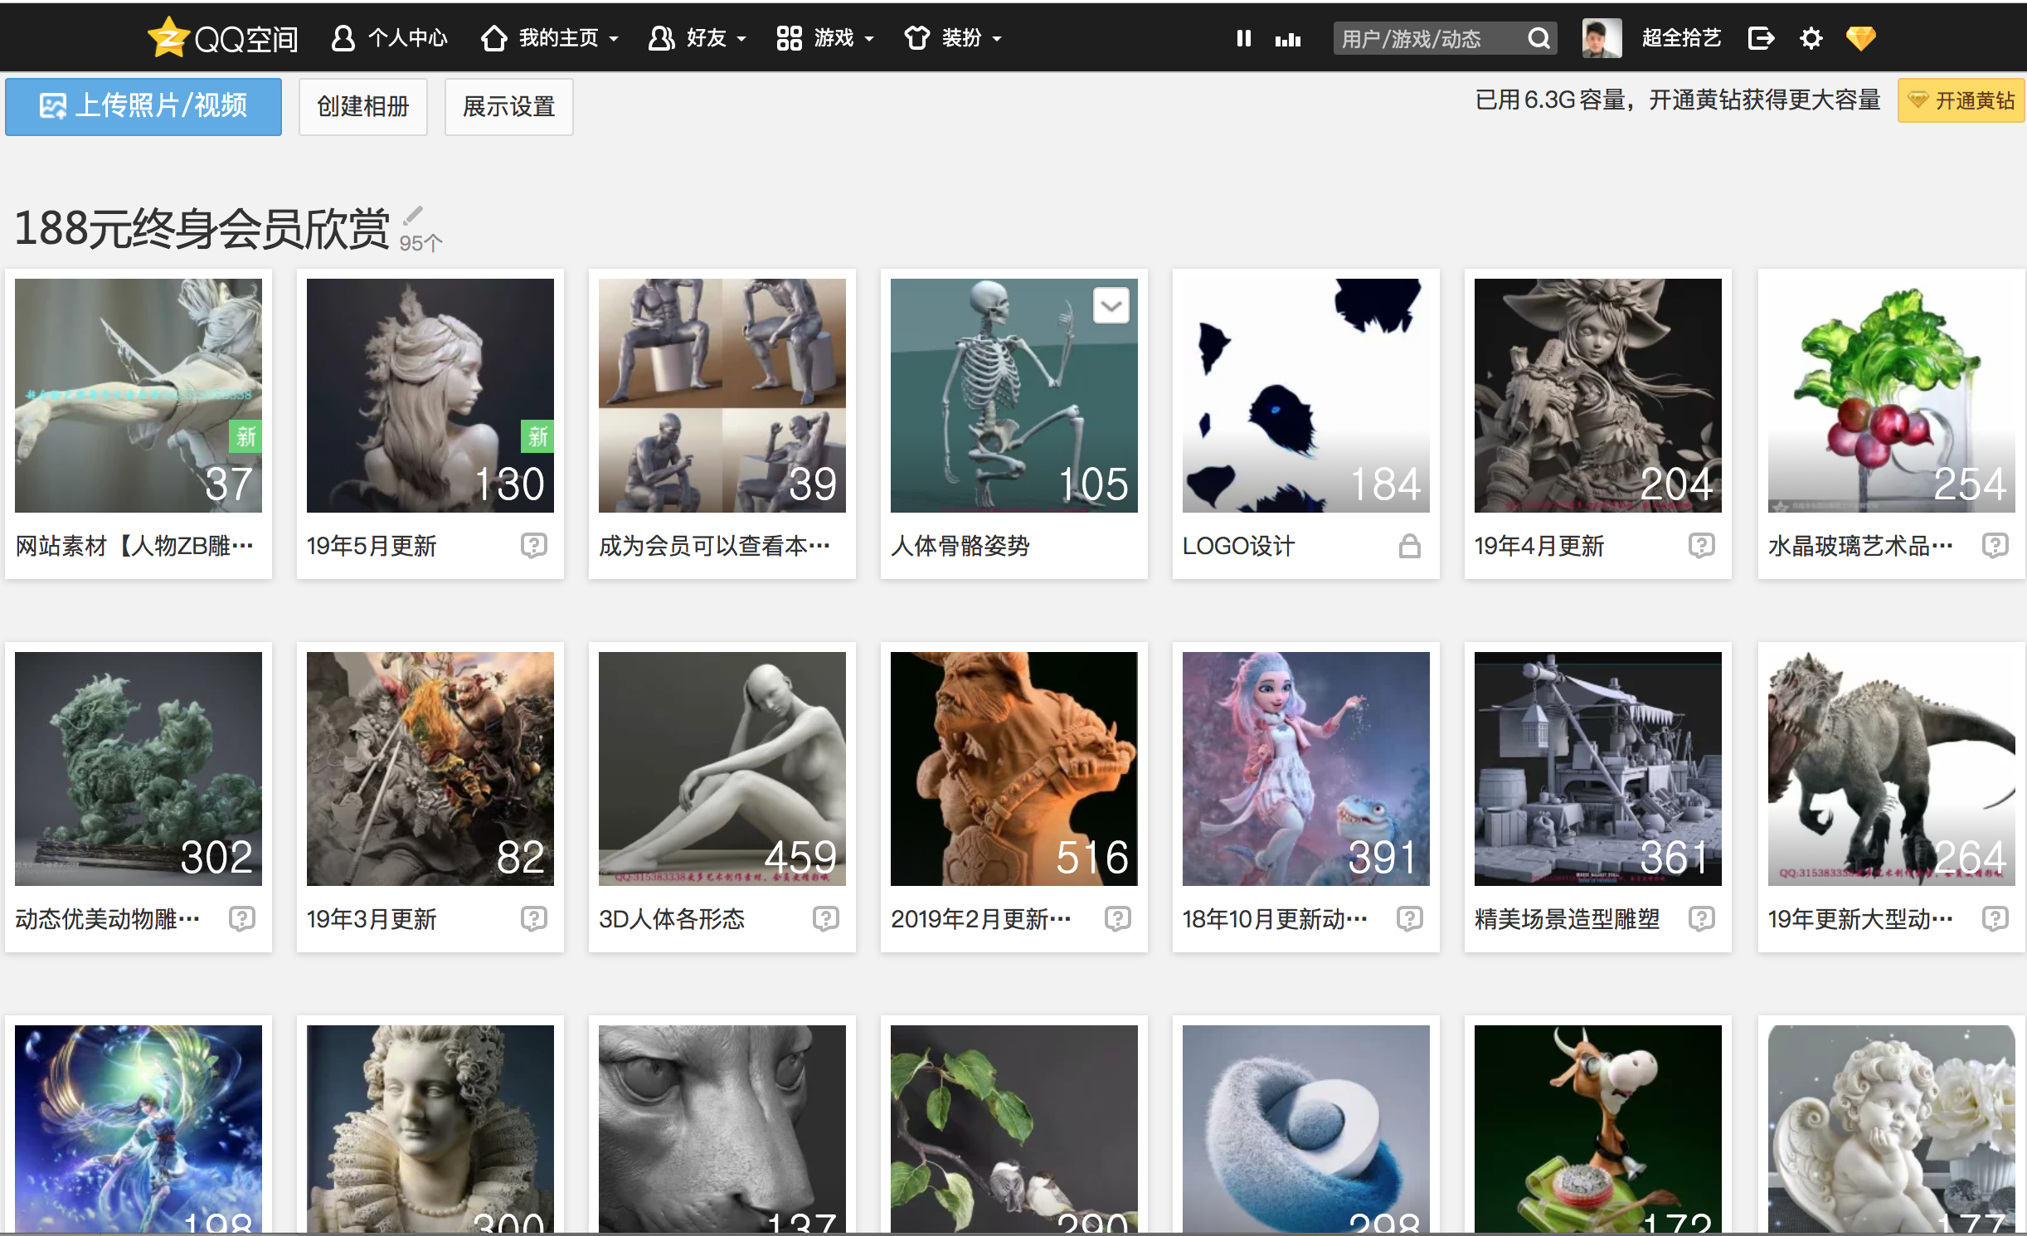Open the 人体骨骼姿势 skeleton album thumbnail

(1014, 396)
